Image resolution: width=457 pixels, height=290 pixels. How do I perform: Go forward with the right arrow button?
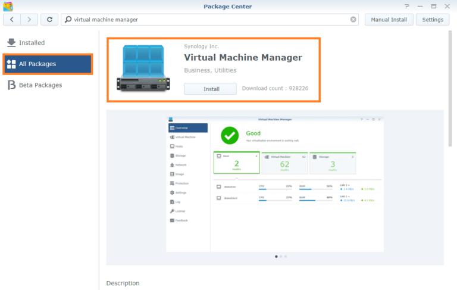point(29,20)
